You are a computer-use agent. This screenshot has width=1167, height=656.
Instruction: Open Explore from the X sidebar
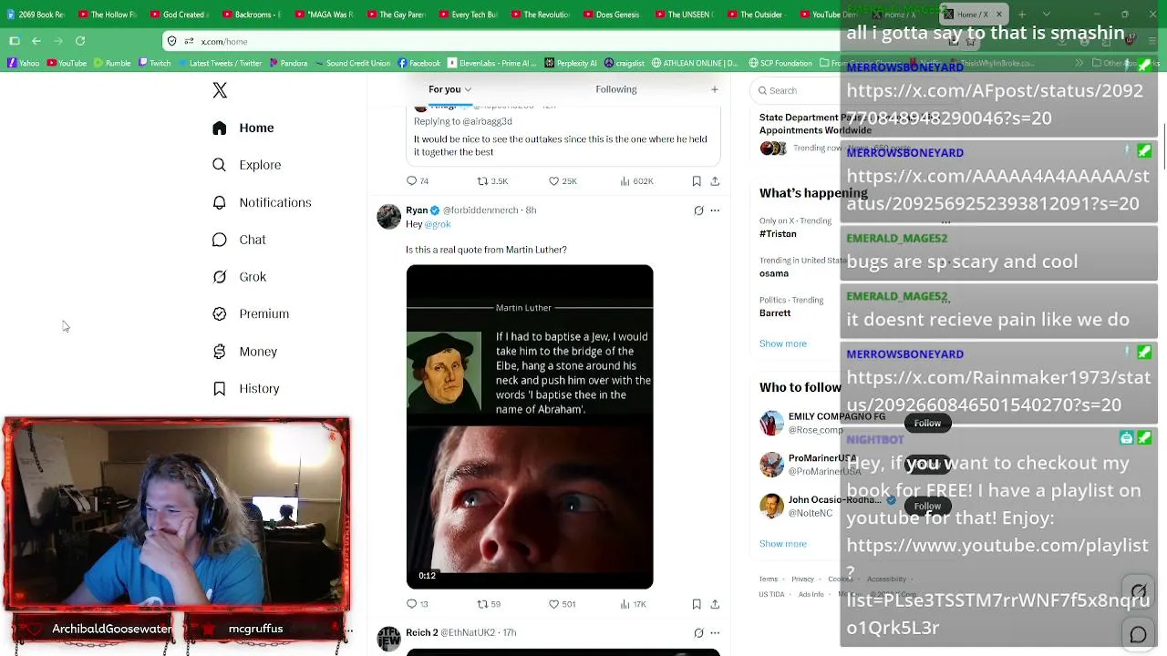(246, 165)
